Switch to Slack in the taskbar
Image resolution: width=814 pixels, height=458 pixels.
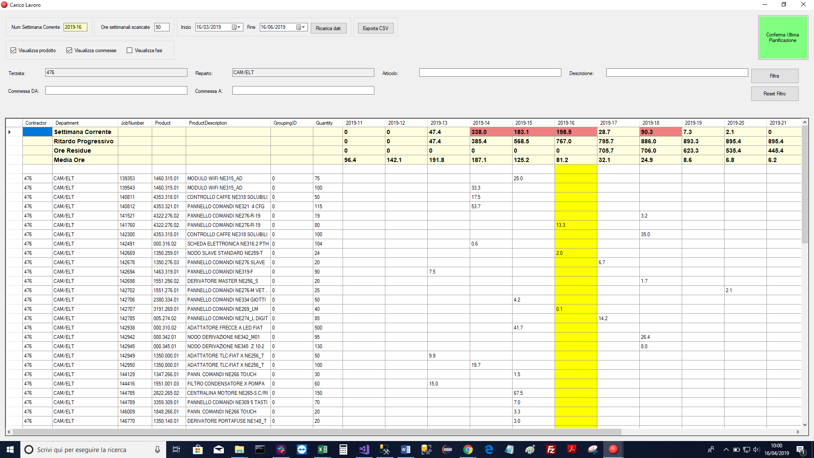(x=281, y=450)
